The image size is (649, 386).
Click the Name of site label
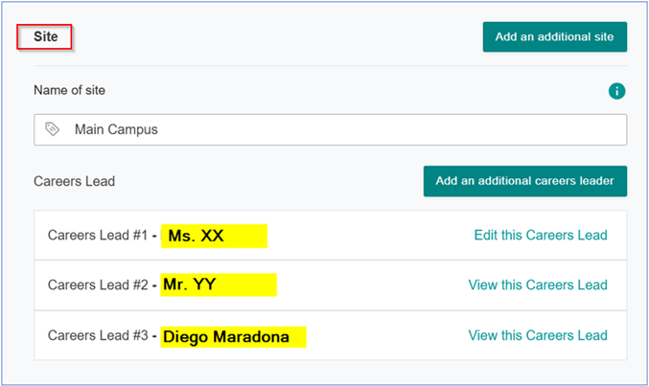(x=69, y=90)
